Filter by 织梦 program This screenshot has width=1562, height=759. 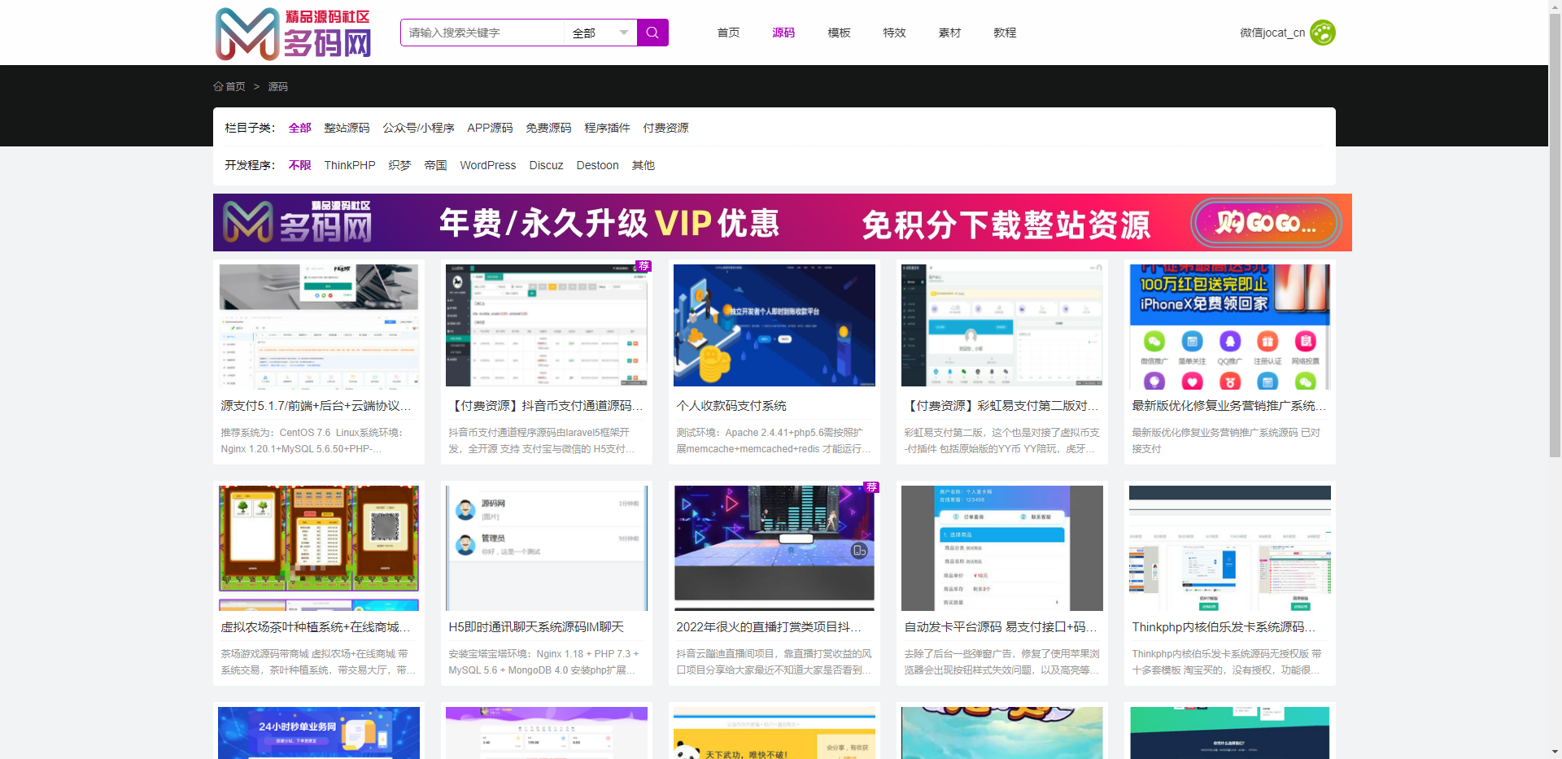[399, 165]
